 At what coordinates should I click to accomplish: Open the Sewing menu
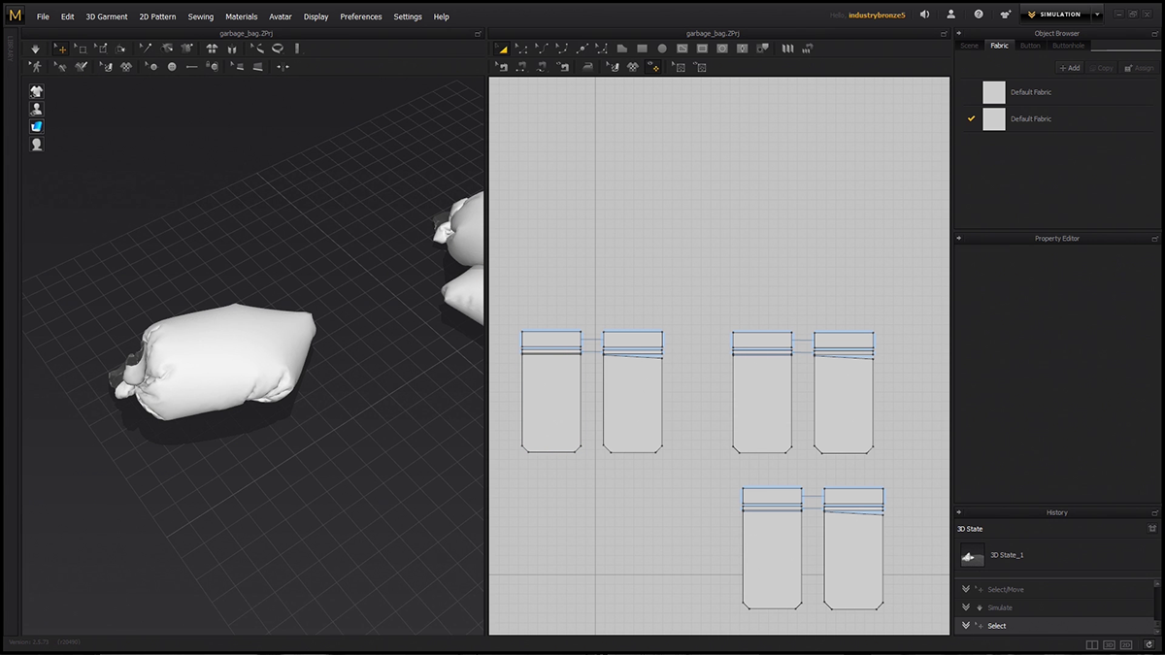tap(201, 16)
